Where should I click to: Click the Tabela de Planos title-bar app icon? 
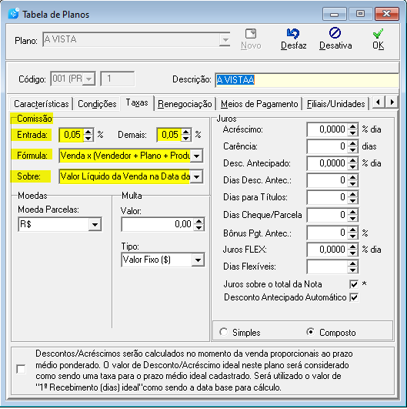coord(13,14)
